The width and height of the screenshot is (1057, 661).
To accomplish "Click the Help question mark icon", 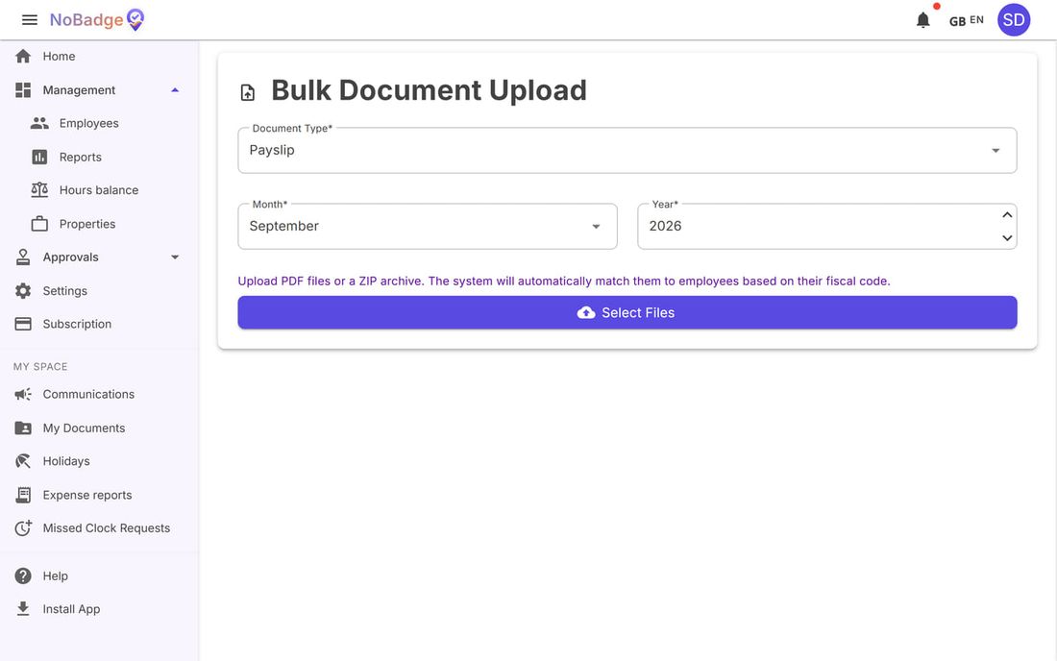I will (23, 575).
